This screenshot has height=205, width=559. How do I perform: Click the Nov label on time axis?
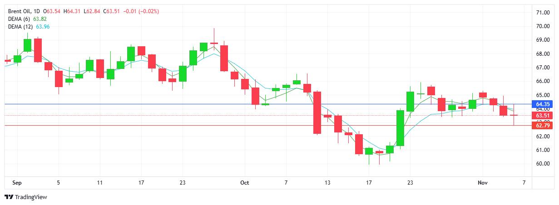(x=482, y=183)
